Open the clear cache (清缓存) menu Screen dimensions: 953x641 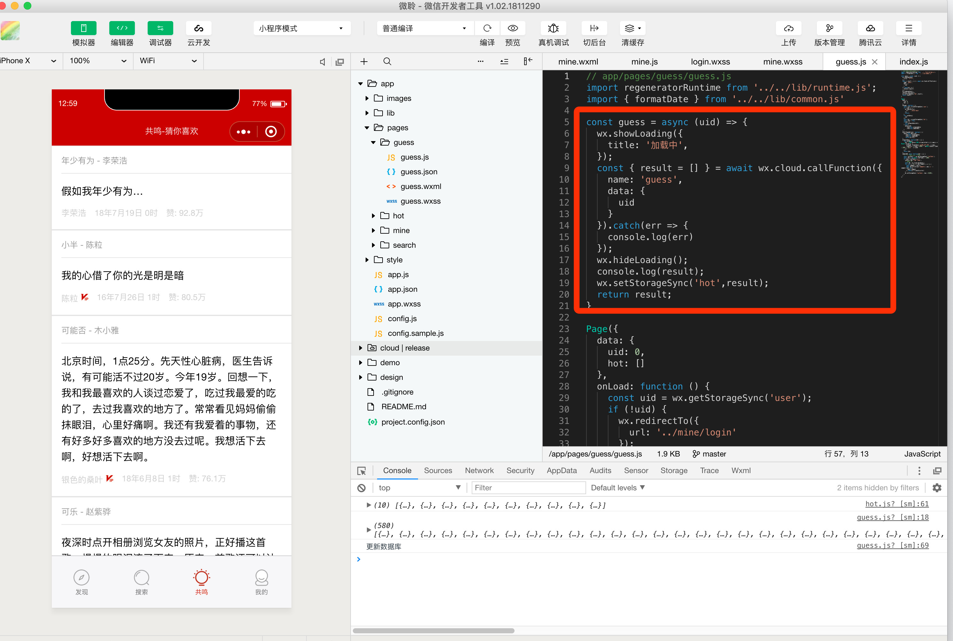632,28
